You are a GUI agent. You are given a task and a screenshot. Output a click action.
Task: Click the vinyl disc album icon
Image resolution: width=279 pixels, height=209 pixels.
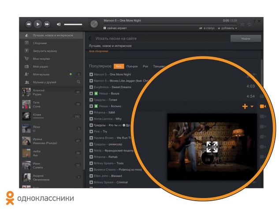(94, 24)
